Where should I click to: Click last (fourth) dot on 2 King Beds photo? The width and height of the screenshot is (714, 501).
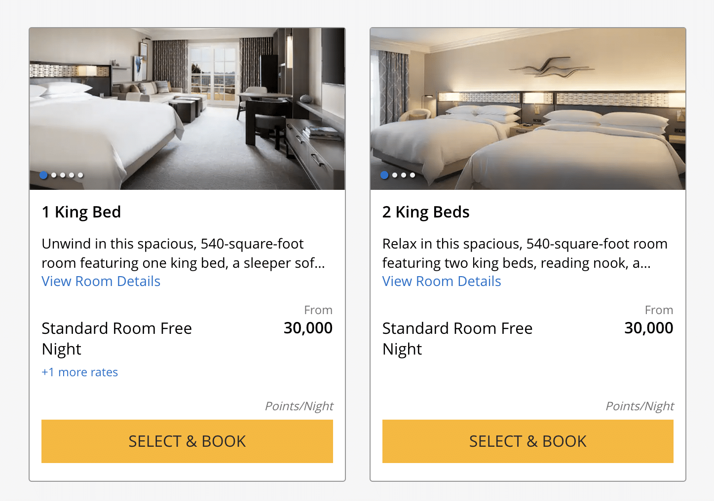tap(413, 175)
